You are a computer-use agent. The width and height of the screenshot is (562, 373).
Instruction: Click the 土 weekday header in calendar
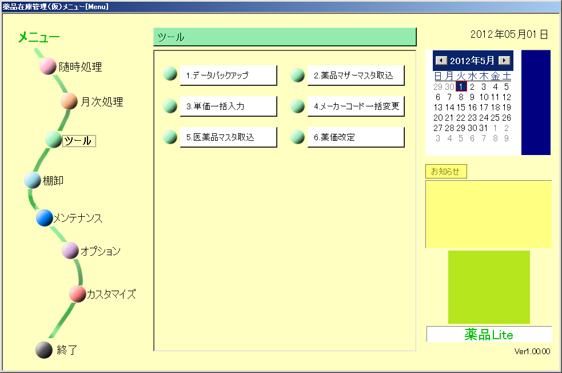[507, 76]
